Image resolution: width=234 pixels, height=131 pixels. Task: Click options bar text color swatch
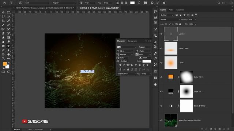132,3
